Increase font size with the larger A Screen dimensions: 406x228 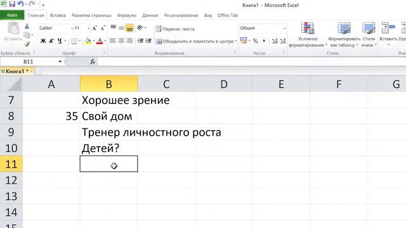pos(95,28)
